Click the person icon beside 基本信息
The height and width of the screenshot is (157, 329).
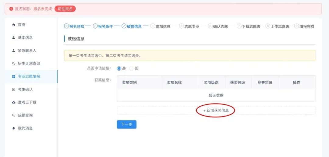(x=14, y=38)
